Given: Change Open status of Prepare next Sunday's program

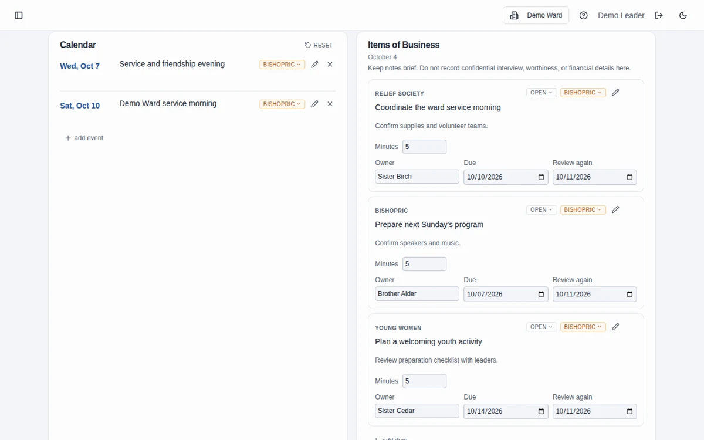Looking at the screenshot, I should pyautogui.click(x=541, y=209).
